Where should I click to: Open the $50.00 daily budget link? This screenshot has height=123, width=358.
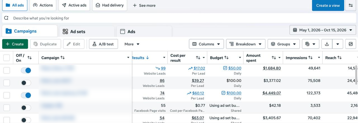[x=235, y=68]
